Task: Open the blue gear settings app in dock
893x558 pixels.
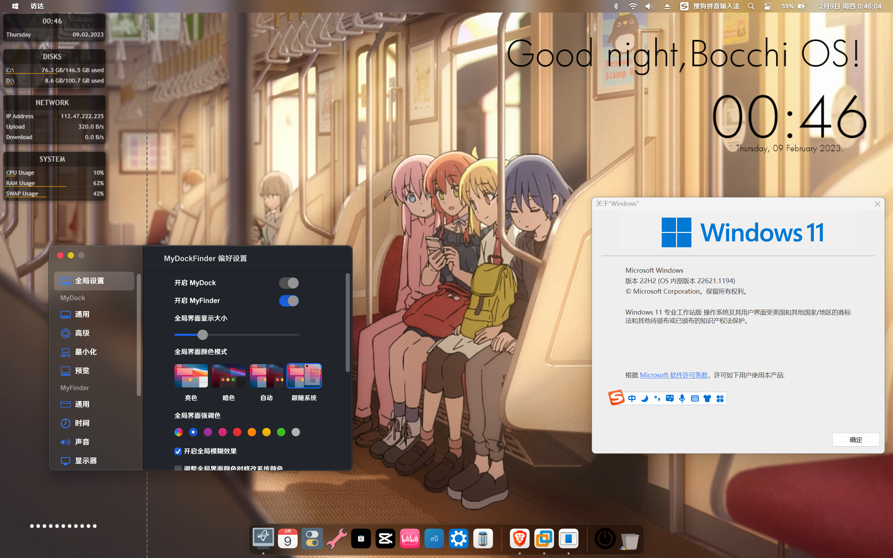Action: pos(458,538)
